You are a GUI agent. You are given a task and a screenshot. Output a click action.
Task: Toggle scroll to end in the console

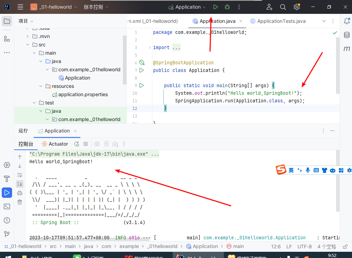click(20, 184)
